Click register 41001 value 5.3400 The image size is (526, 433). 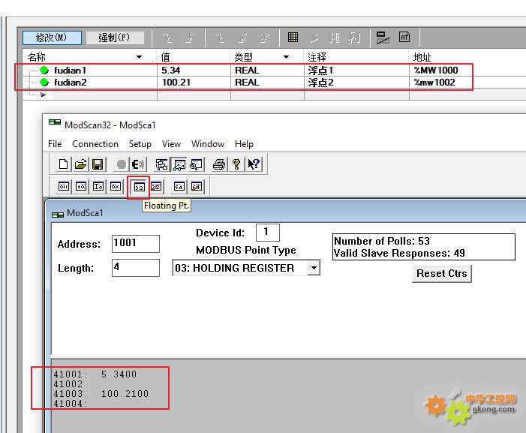coord(119,374)
